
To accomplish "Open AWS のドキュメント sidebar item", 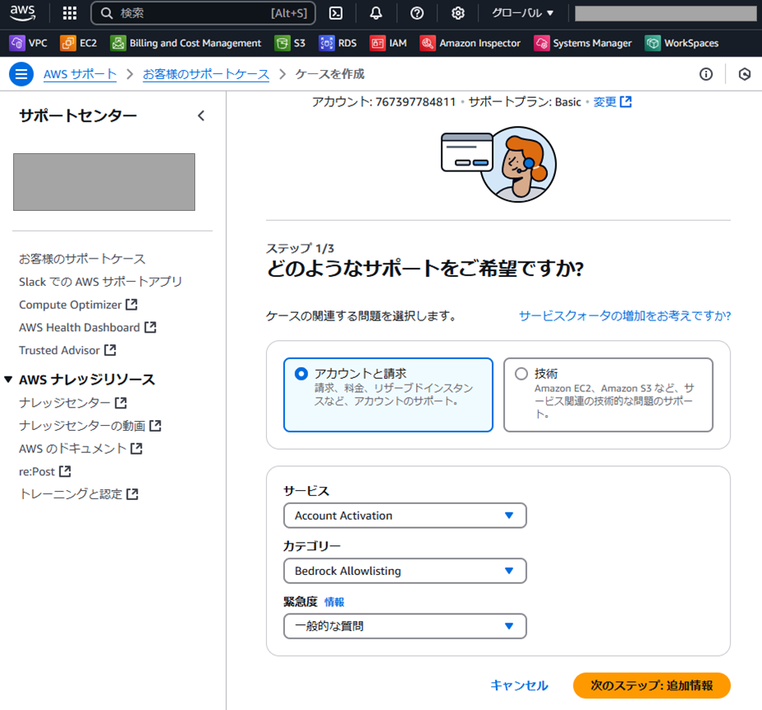I will [x=72, y=449].
